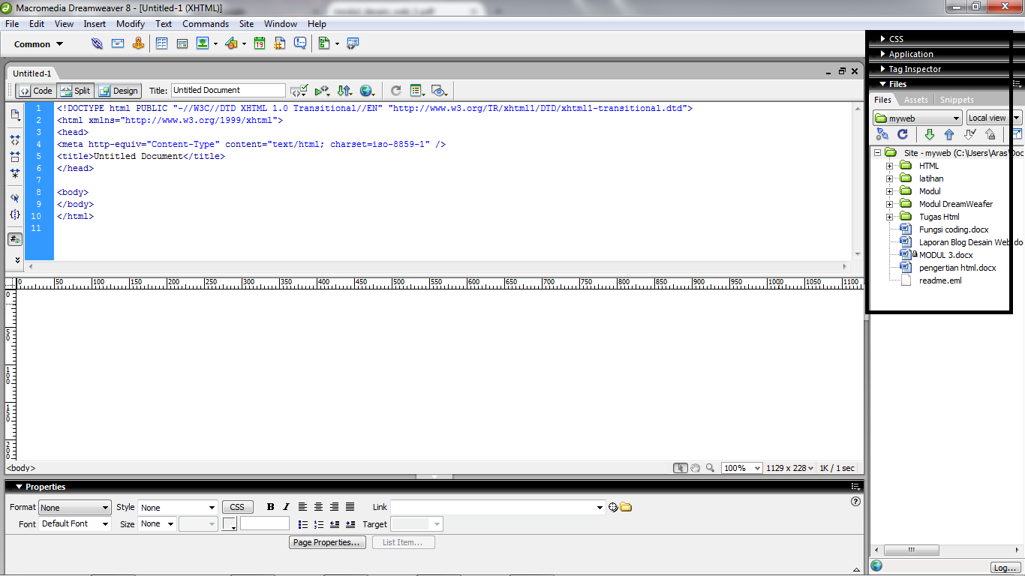
Task: Put files blue up arrow
Action: click(x=949, y=134)
